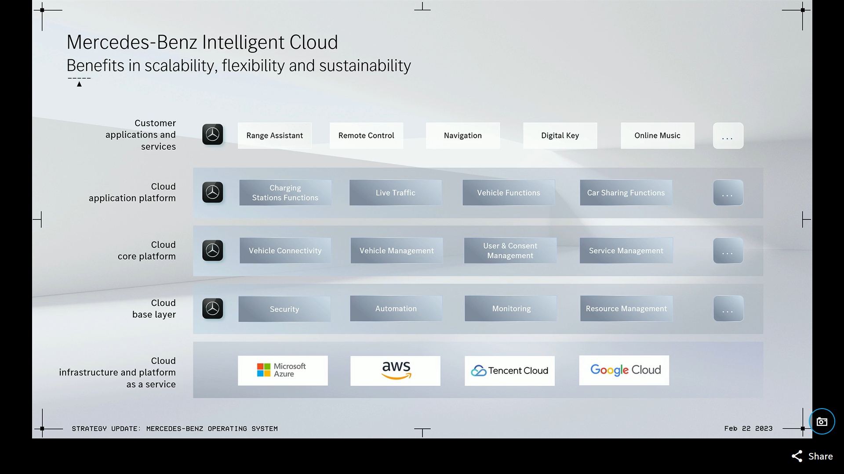This screenshot has width=844, height=474.
Task: Click the Tencent Cloud logo
Action: tap(509, 371)
